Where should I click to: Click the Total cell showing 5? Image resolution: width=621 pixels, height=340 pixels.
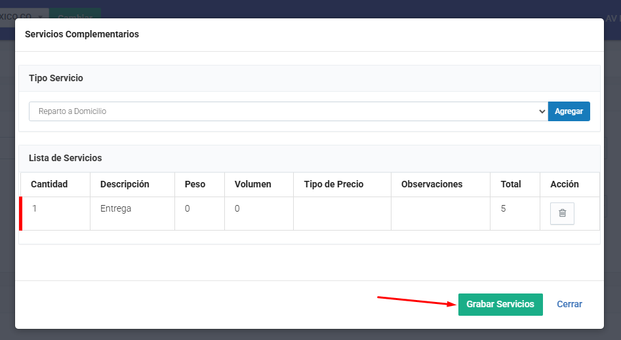tap(504, 209)
